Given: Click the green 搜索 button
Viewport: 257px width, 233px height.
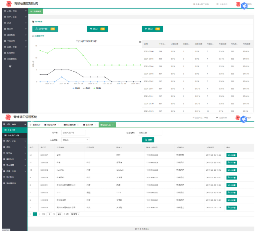Looking at the screenshot, I should pyautogui.click(x=148, y=140).
